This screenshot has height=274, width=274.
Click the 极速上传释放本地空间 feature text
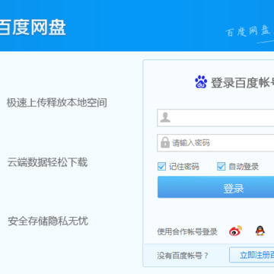[57, 103]
